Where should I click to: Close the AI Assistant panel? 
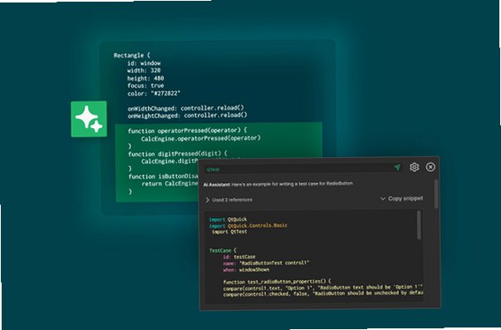click(430, 167)
